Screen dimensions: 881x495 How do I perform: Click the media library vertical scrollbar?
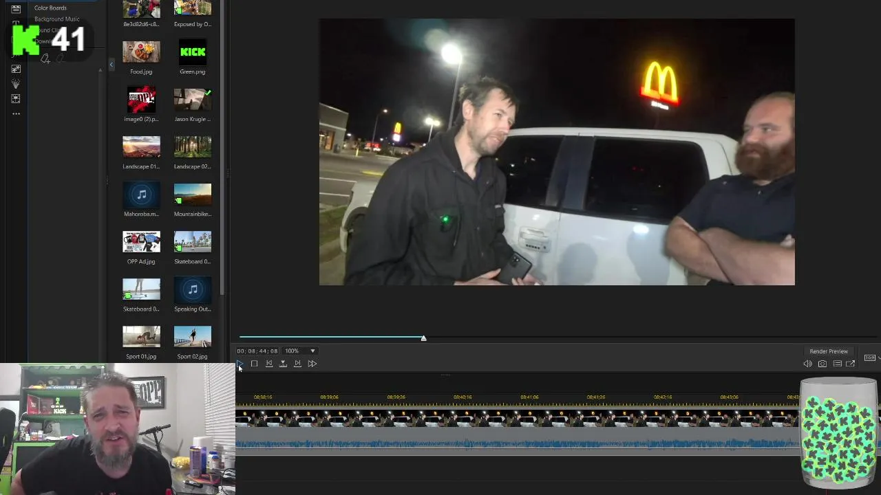click(222, 148)
